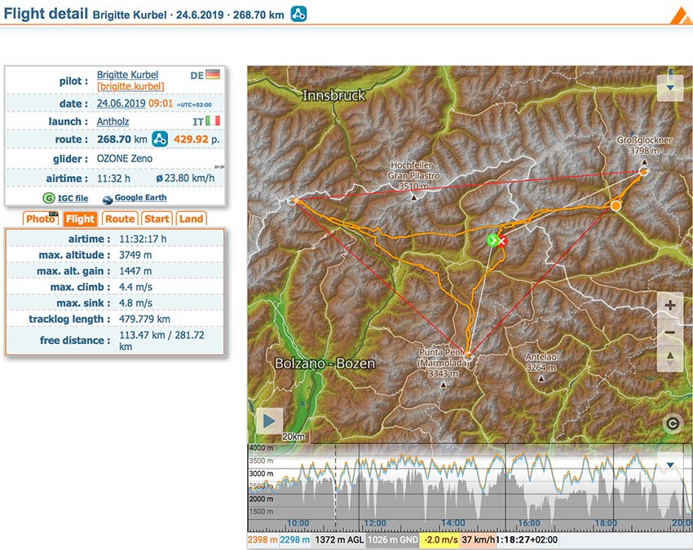Screen dimensions: 693x550
Task: Zoom in the map with the plus button
Action: pos(670,305)
